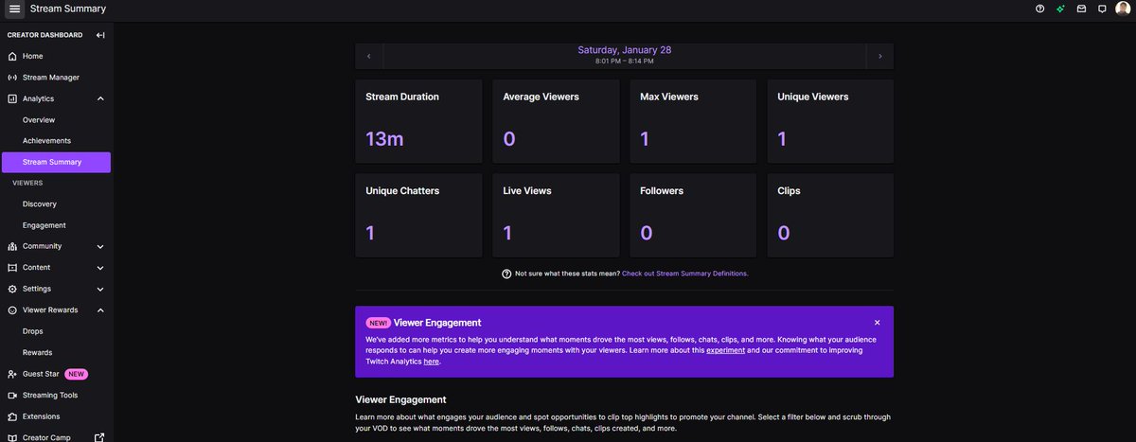Viewport: 1136px width, 442px height.
Task: Click the Stream Duration card
Action: click(418, 121)
